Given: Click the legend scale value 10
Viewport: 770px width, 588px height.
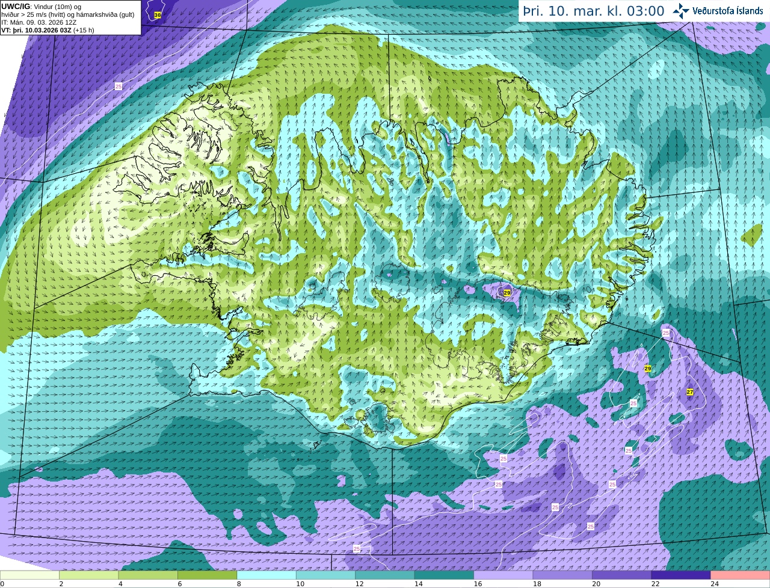Looking at the screenshot, I should click(300, 584).
